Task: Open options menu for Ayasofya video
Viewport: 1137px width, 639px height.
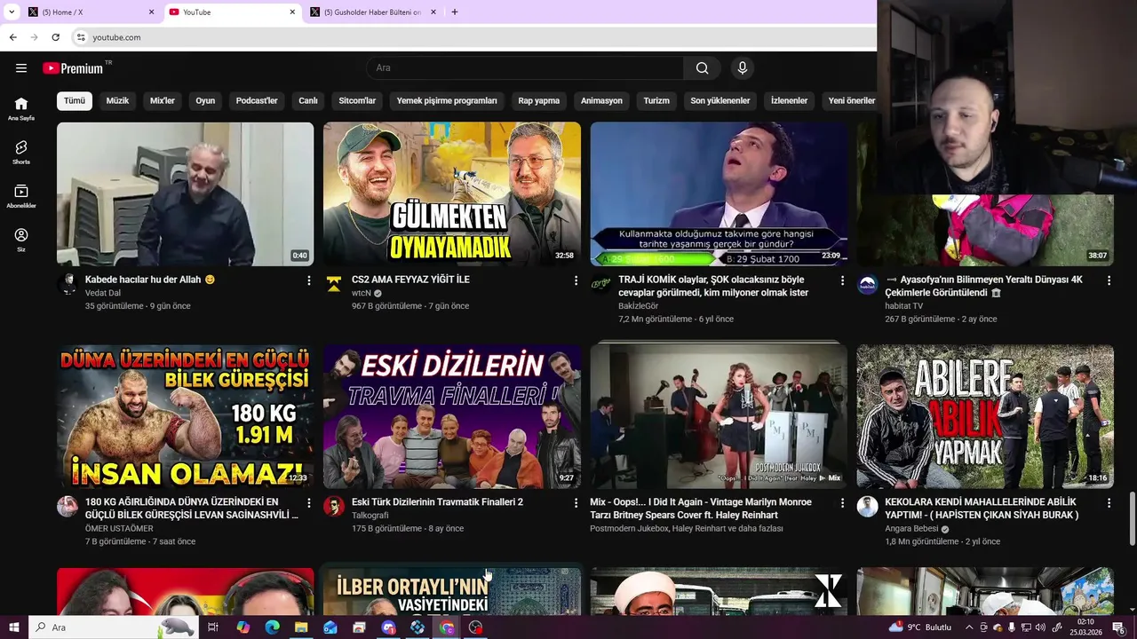Action: (x=1109, y=280)
